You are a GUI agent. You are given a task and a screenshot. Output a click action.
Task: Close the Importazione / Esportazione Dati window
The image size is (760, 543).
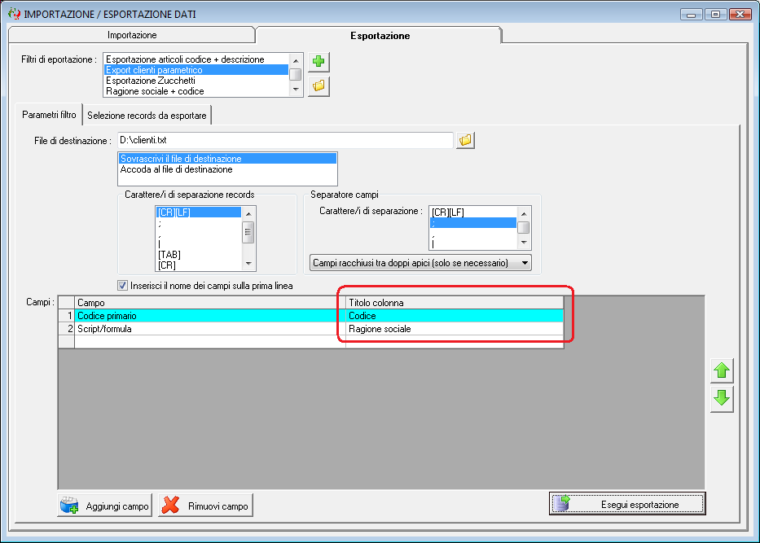pos(740,15)
